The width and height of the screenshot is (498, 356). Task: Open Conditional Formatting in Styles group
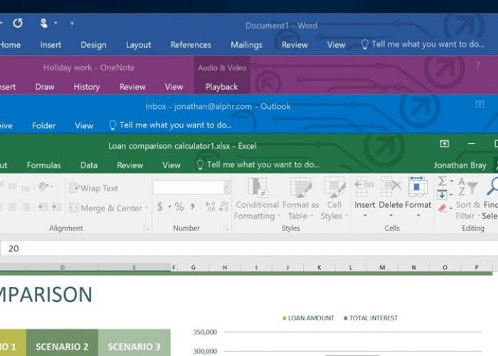point(257,199)
